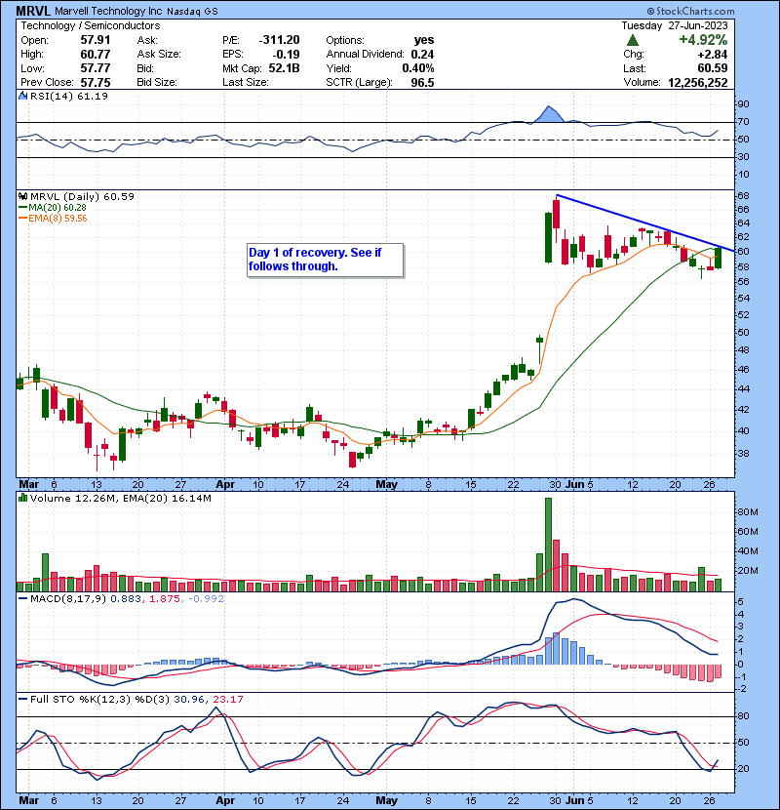Click the 38 level on the price axis
This screenshot has width=780, height=810.
743,454
